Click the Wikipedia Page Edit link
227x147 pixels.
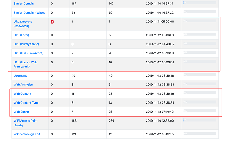point(27,134)
